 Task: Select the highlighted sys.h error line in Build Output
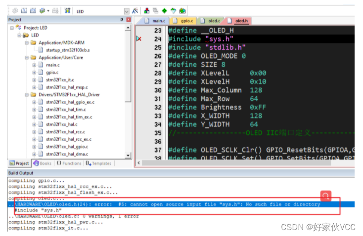pyautogui.click(x=181, y=204)
